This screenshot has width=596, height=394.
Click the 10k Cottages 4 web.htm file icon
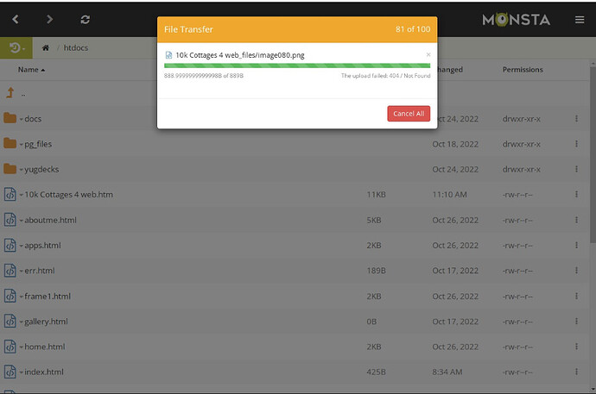pyautogui.click(x=10, y=195)
